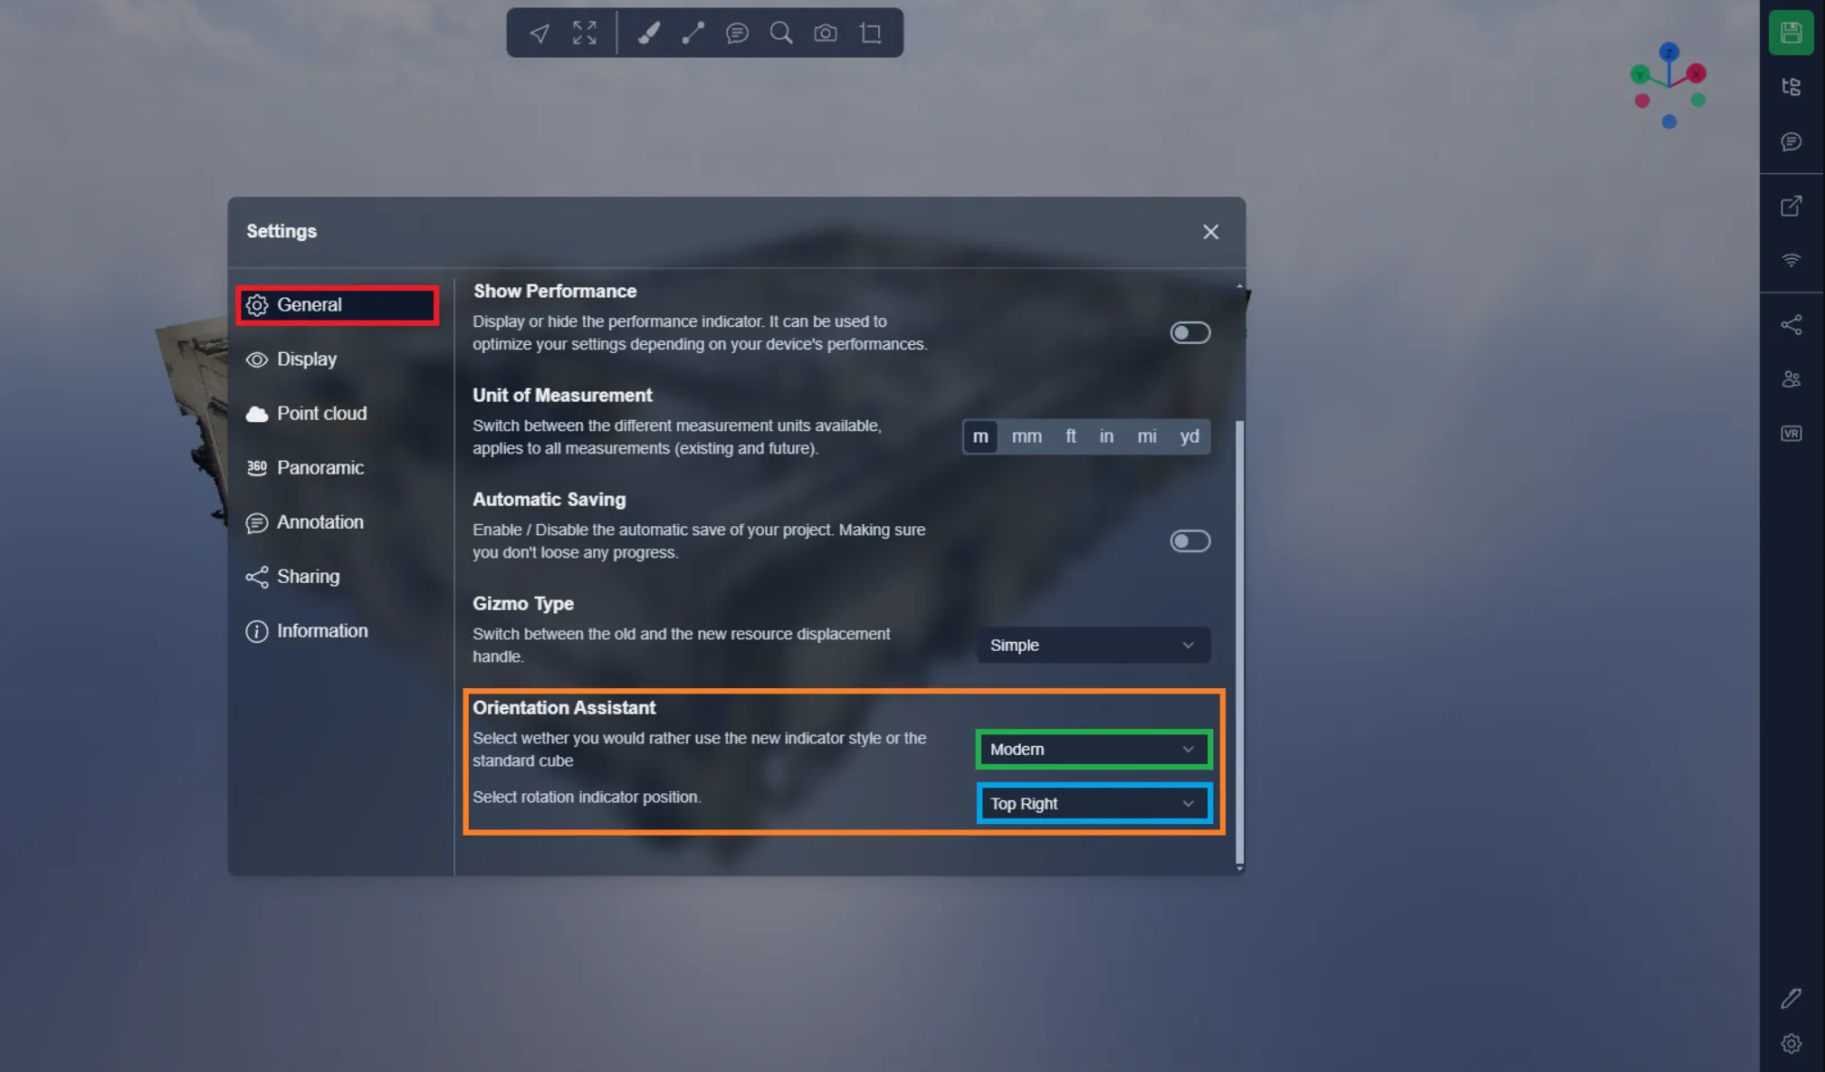Select the paintbrush tool in toolbar
This screenshot has height=1072, width=1825.
click(x=648, y=33)
